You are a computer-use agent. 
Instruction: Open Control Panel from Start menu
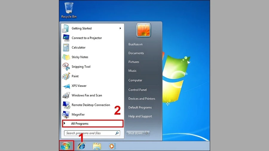(137, 90)
